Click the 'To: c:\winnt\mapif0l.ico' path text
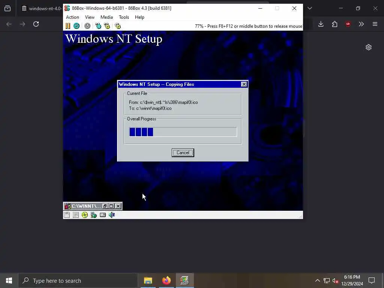The width and height of the screenshot is (384, 288). tap(150, 108)
